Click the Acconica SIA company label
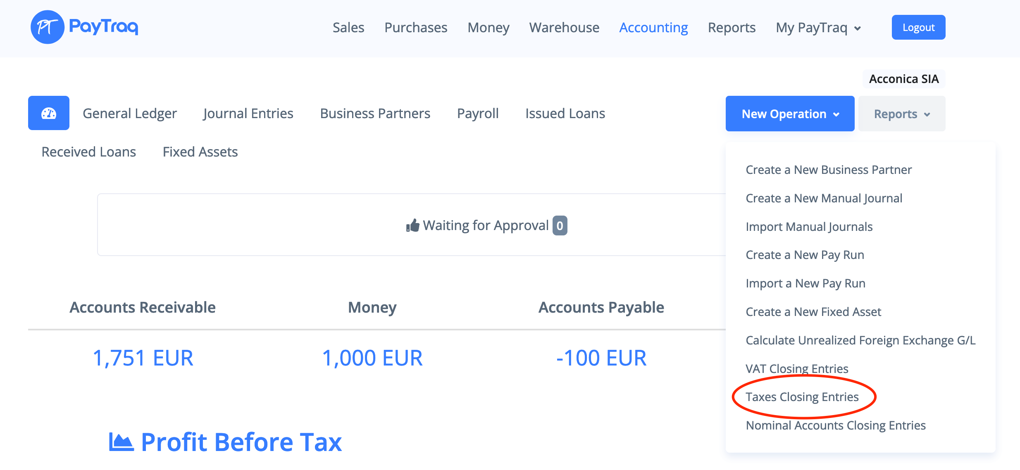Image resolution: width=1020 pixels, height=470 pixels. click(903, 79)
